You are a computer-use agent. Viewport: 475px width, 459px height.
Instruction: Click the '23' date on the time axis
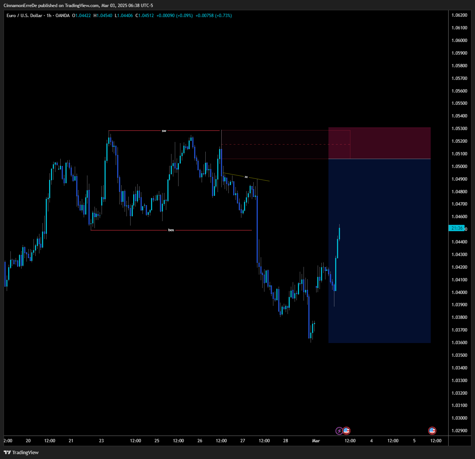[102, 441]
